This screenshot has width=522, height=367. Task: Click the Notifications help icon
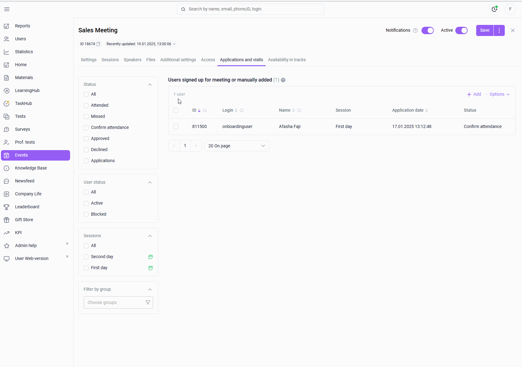coord(415,30)
